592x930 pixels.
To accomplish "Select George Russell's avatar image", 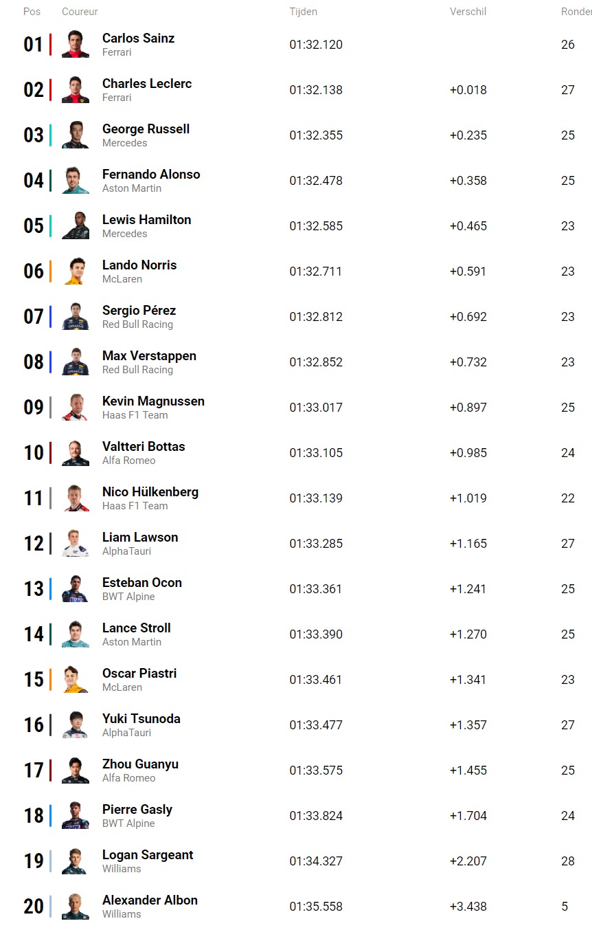I will pos(76,135).
